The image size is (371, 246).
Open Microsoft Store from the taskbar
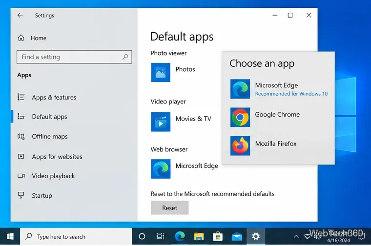point(218,236)
